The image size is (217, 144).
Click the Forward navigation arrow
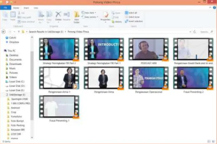pos(10,32)
